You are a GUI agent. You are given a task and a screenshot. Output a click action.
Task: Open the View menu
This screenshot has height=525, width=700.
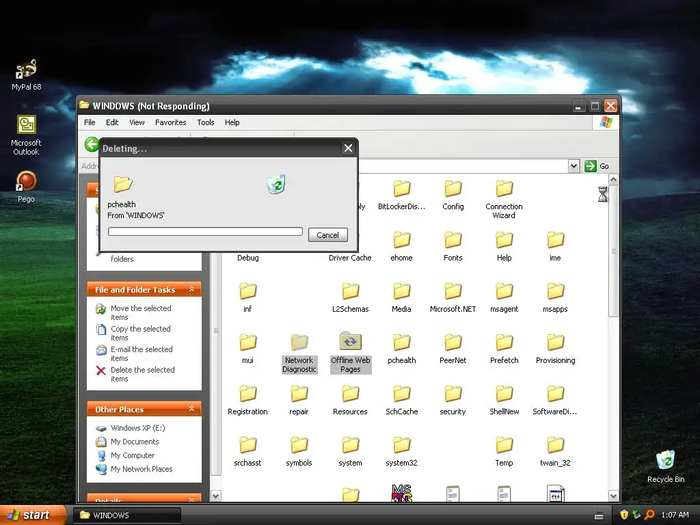click(137, 122)
